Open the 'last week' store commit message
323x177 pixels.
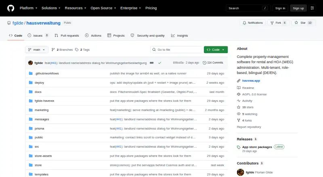pyautogui.click(x=153, y=165)
